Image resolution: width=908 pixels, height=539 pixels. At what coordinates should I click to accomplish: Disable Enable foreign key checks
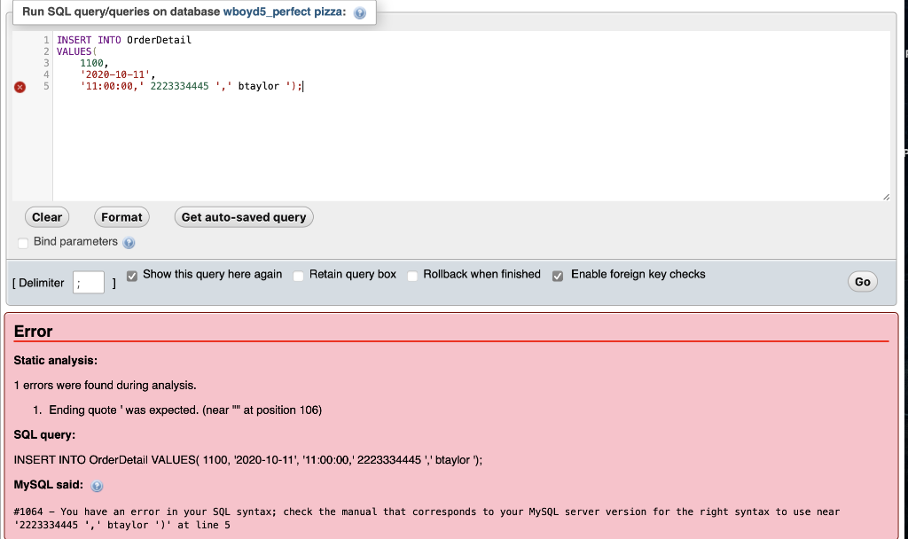tap(558, 276)
